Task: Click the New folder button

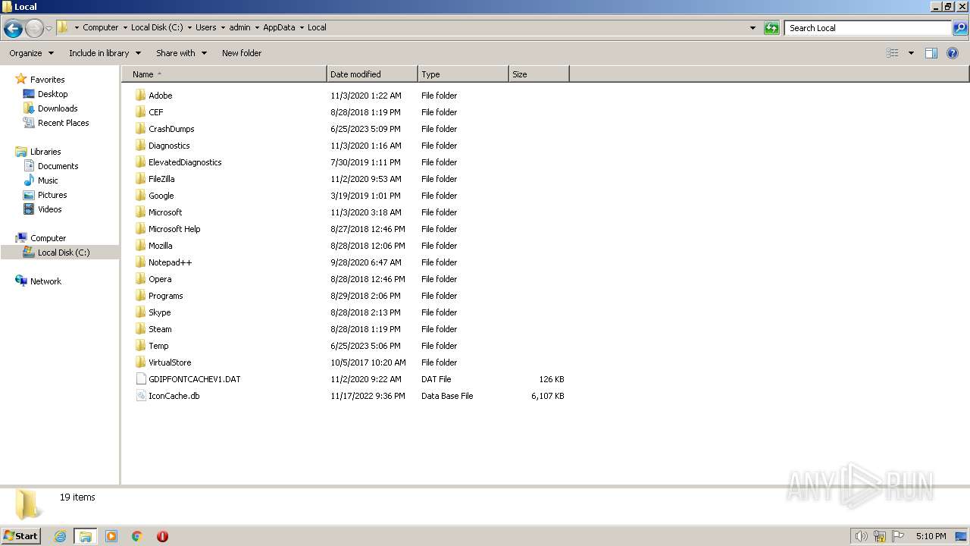Action: click(242, 53)
